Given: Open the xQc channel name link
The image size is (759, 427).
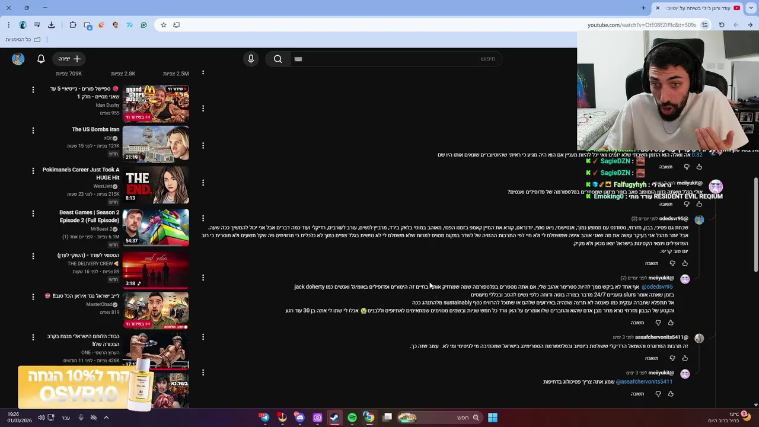Looking at the screenshot, I should tap(109, 138).
